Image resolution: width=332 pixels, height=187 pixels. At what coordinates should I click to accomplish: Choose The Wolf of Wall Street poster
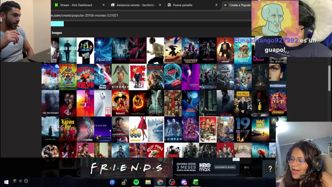(x=243, y=103)
